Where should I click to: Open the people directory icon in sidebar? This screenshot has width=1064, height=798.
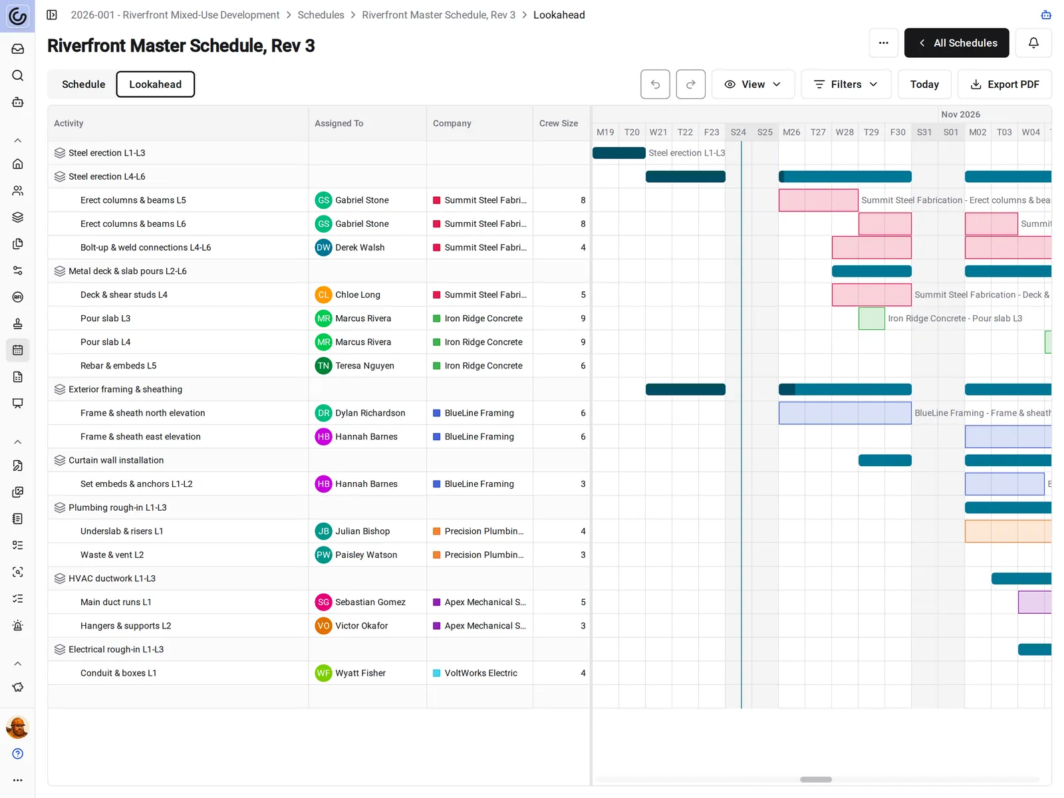tap(18, 190)
